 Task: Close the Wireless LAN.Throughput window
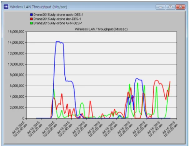[x=180, y=7]
